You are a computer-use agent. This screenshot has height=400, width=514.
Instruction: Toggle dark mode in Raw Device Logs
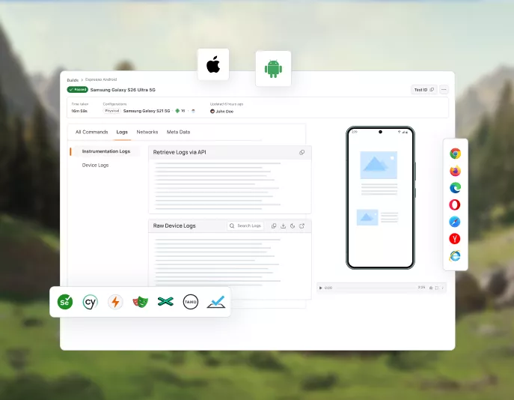293,225
